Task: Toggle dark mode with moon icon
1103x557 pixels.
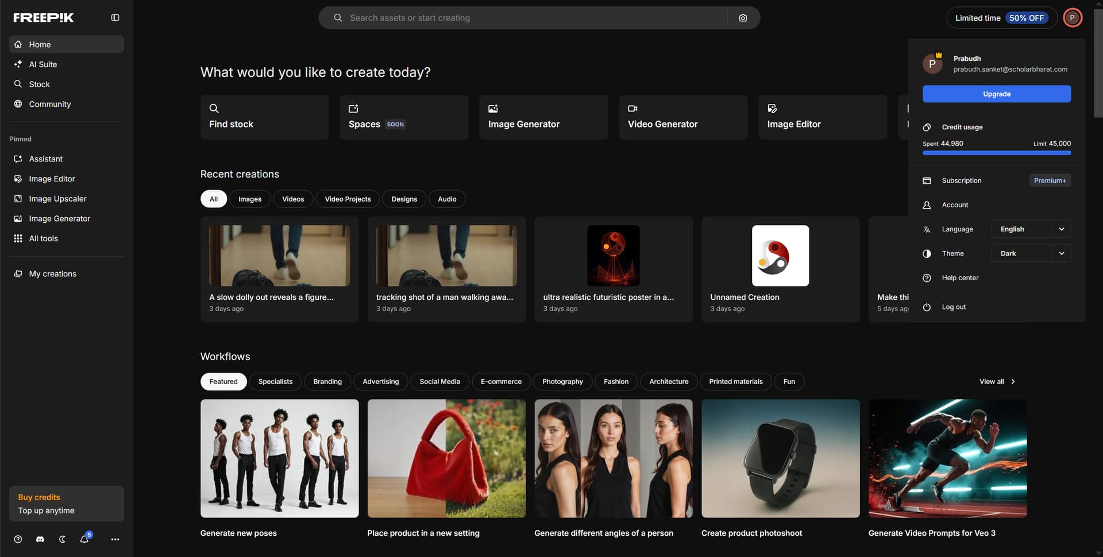Action: tap(62, 539)
